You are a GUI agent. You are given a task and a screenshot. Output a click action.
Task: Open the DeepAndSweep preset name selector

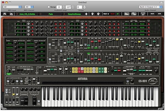click(x=74, y=14)
